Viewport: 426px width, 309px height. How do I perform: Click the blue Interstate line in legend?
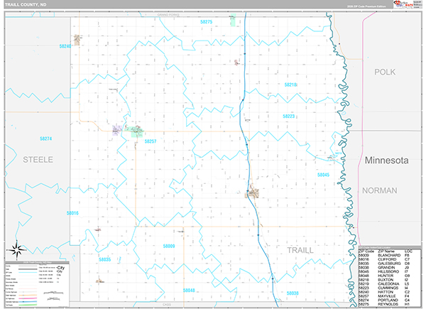[x=28, y=302]
